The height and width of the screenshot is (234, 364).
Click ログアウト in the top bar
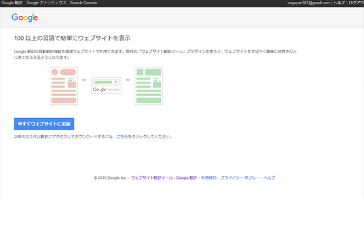click(x=356, y=3)
